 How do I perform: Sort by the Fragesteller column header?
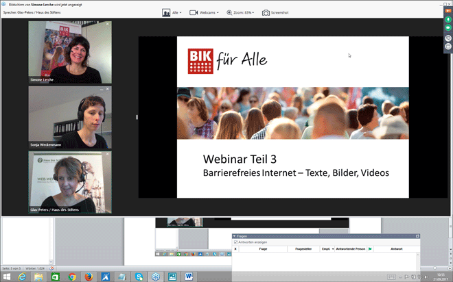303,249
